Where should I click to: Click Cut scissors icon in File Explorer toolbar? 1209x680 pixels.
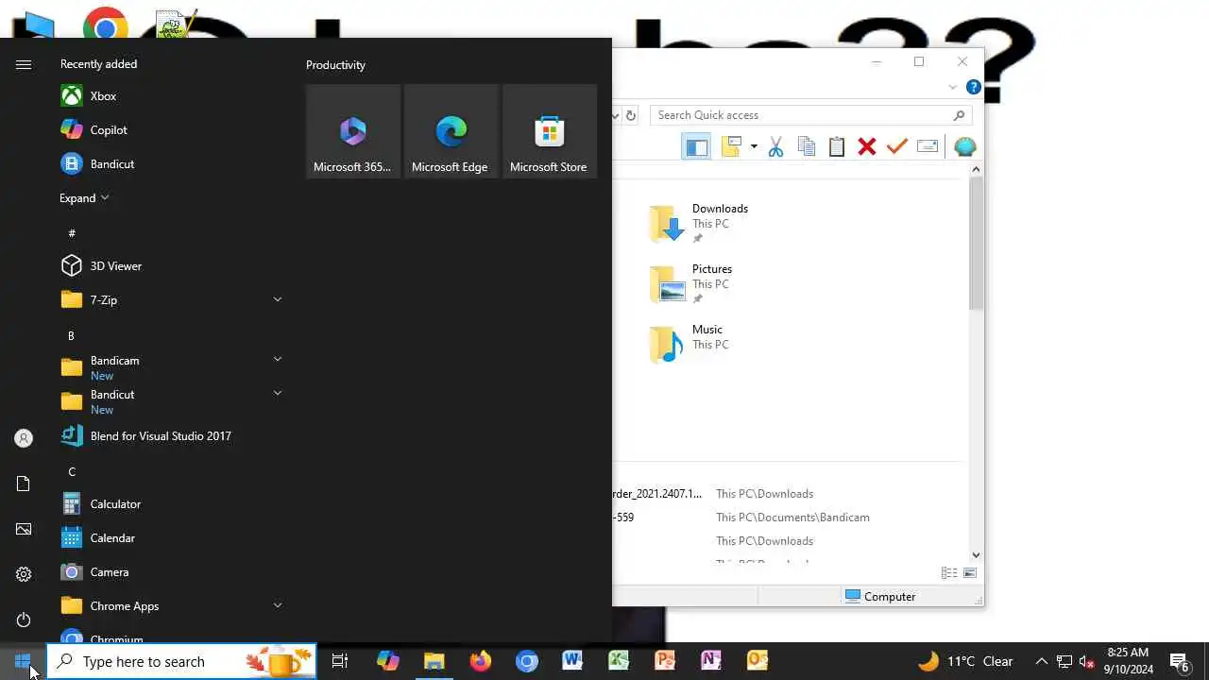click(x=775, y=146)
